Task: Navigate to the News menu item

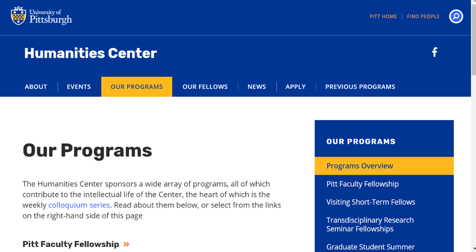Action: pos(257,87)
